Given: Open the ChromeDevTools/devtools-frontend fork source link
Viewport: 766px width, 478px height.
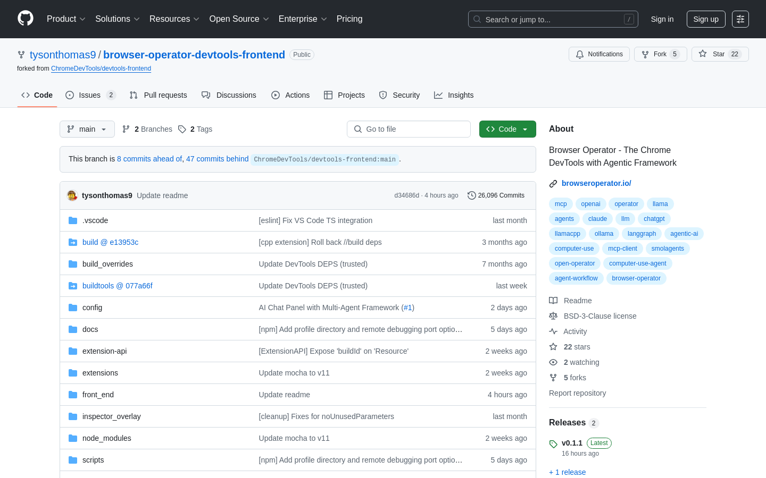Looking at the screenshot, I should tap(101, 69).
